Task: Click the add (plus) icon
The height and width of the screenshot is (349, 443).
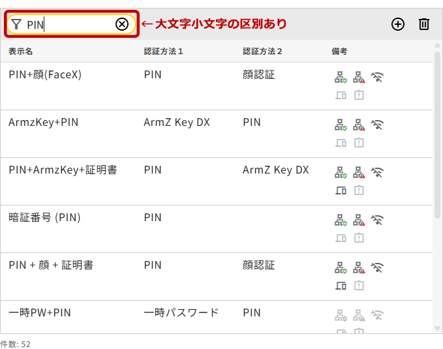Action: [x=398, y=24]
